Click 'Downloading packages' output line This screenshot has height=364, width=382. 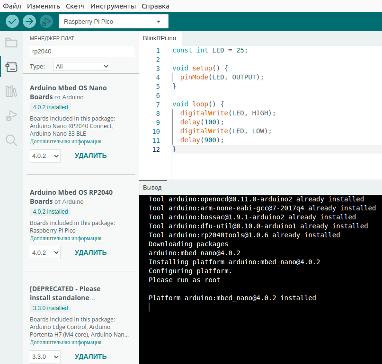click(x=188, y=244)
